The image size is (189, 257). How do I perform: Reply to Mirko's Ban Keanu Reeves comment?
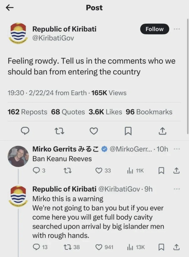coord(36,171)
